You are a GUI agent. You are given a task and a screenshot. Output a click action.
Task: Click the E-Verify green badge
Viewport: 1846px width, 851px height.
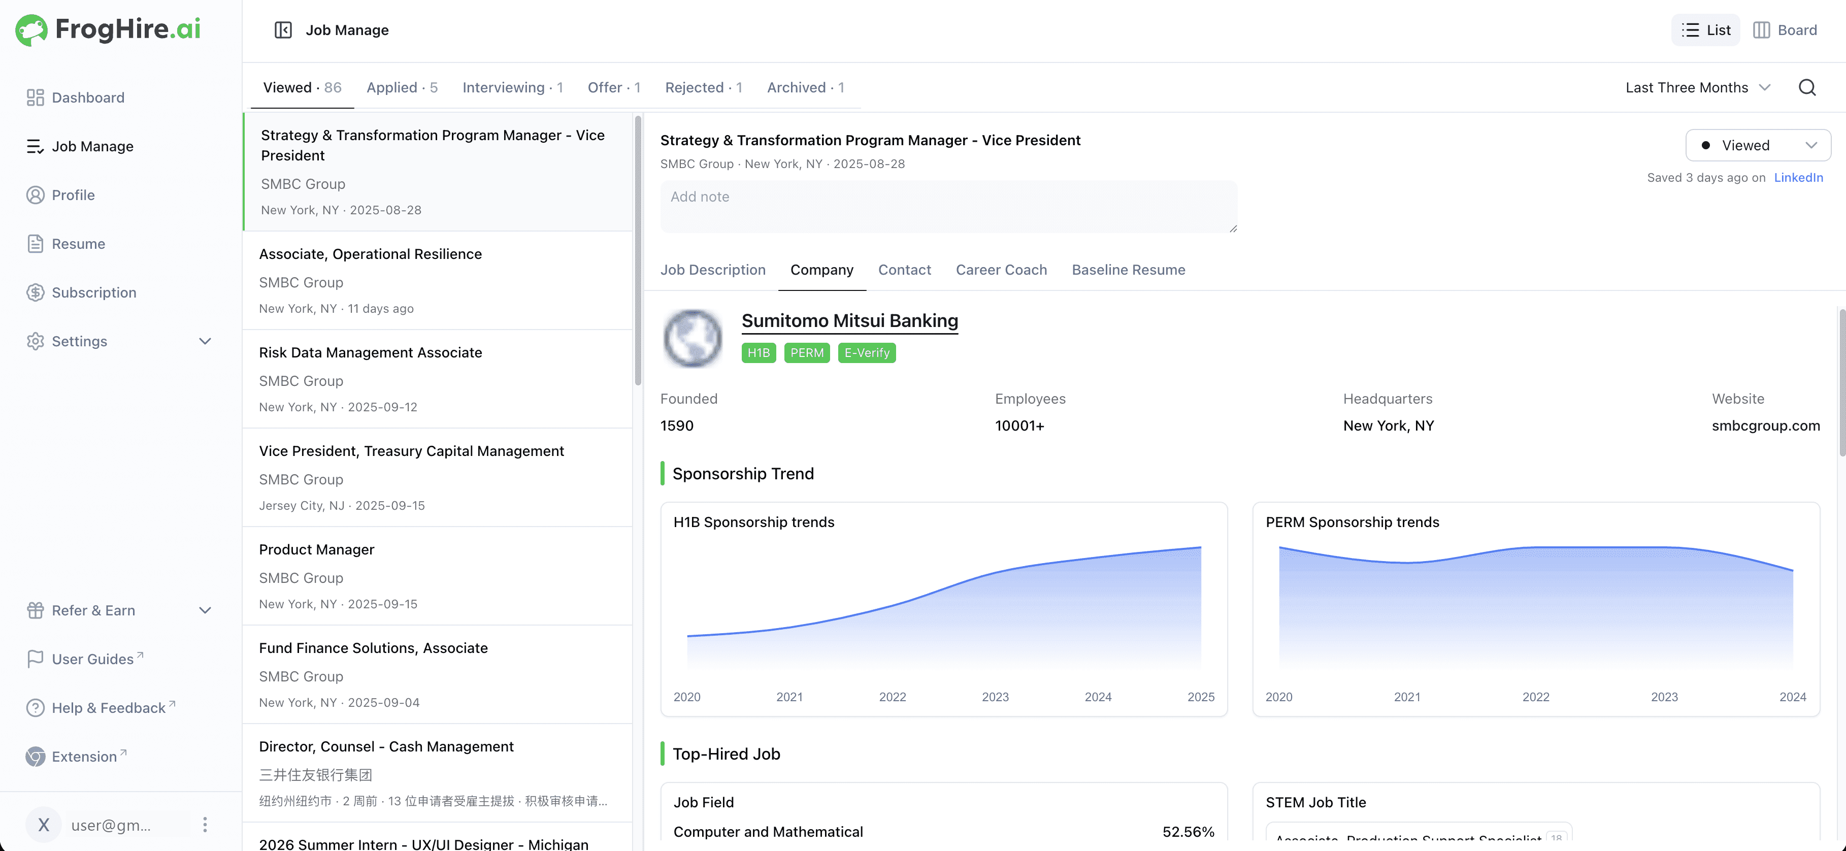pyautogui.click(x=867, y=353)
